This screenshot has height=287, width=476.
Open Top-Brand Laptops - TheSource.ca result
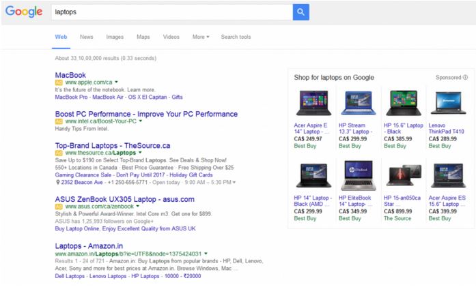click(x=113, y=146)
